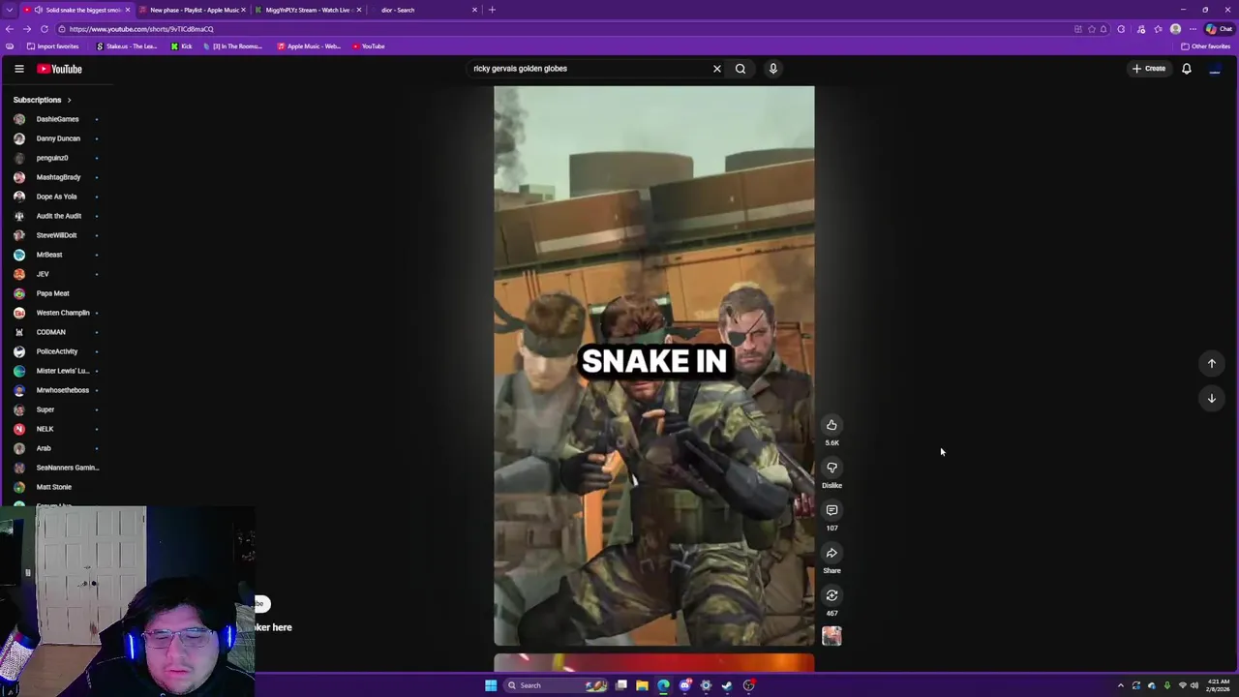The width and height of the screenshot is (1239, 697).
Task: Open Steam from taskbar
Action: 727,685
